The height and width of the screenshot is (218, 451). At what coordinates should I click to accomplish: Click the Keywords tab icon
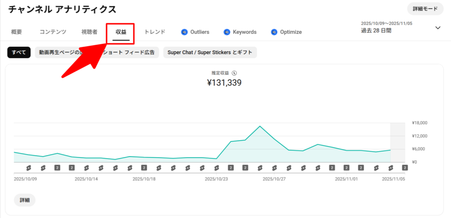(227, 32)
